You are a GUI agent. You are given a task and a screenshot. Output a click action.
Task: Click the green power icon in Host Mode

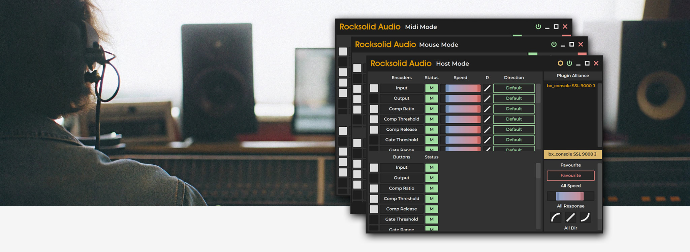pos(569,63)
